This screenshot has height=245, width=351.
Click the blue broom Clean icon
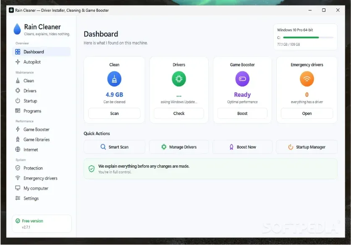[114, 79]
